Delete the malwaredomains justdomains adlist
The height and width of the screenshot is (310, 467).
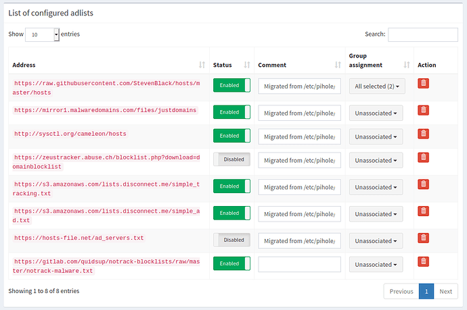pos(423,110)
